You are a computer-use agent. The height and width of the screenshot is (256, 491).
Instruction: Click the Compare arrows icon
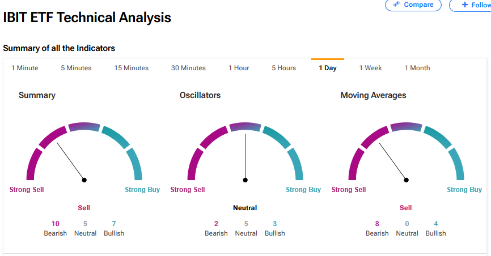coord(396,5)
